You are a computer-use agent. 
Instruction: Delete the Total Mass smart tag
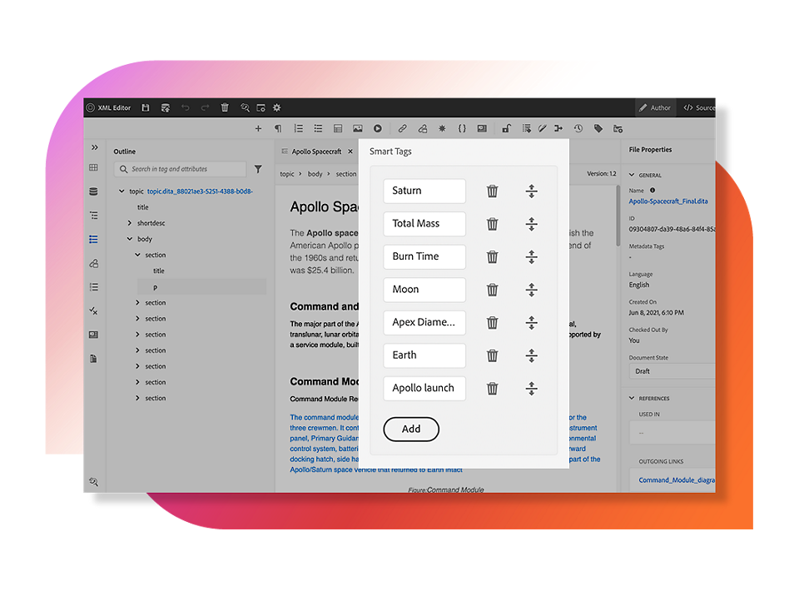pos(492,224)
